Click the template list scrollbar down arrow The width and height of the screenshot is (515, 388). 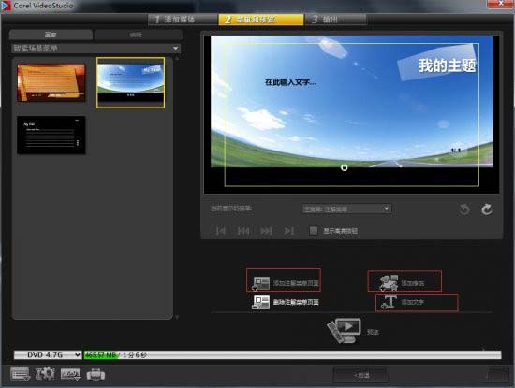[177, 317]
